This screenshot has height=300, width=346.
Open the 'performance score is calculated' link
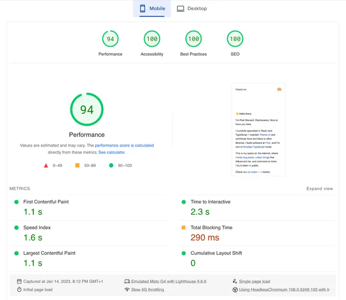pos(124,145)
